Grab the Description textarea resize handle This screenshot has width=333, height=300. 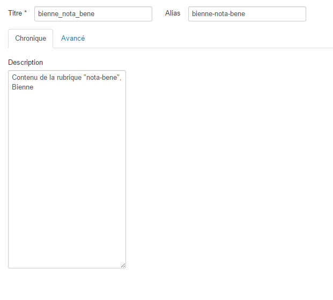123,265
